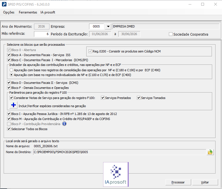Click the info icon beside Bloco P
This screenshot has width=222, height=189.
tap(64, 124)
